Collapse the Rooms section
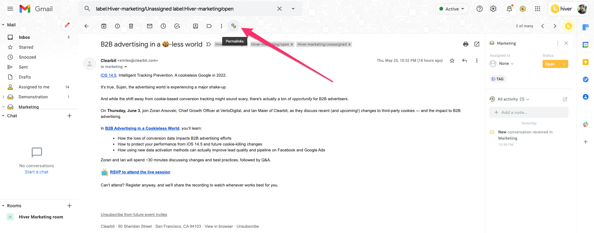 (3, 206)
